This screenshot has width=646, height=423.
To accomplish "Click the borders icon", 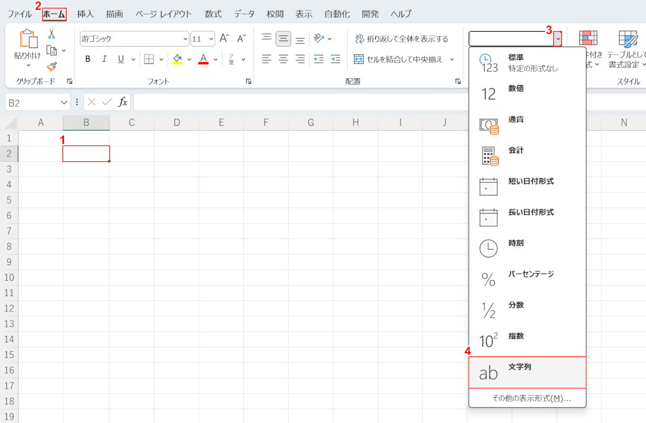I will tap(149, 59).
